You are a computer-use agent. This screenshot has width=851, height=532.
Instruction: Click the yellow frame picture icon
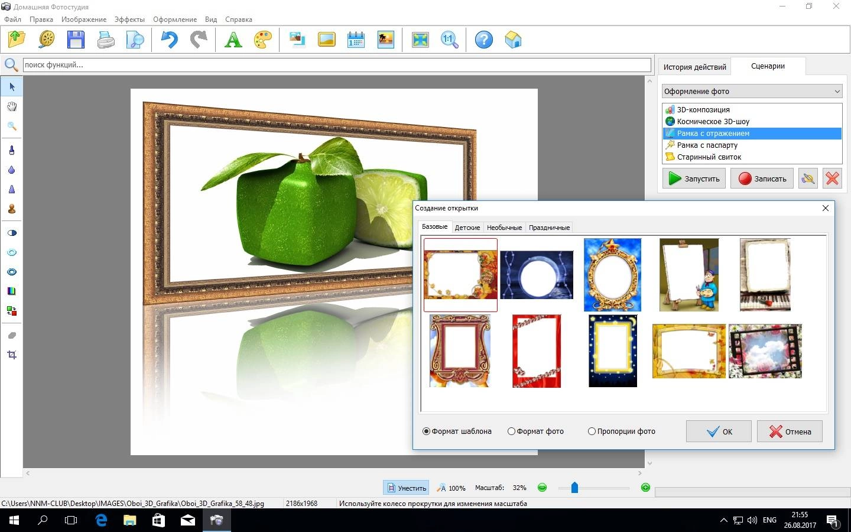[x=327, y=40]
